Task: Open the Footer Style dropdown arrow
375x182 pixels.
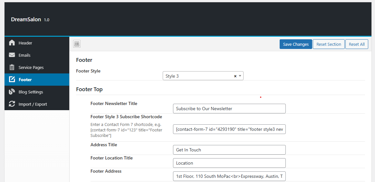Action: [240, 76]
